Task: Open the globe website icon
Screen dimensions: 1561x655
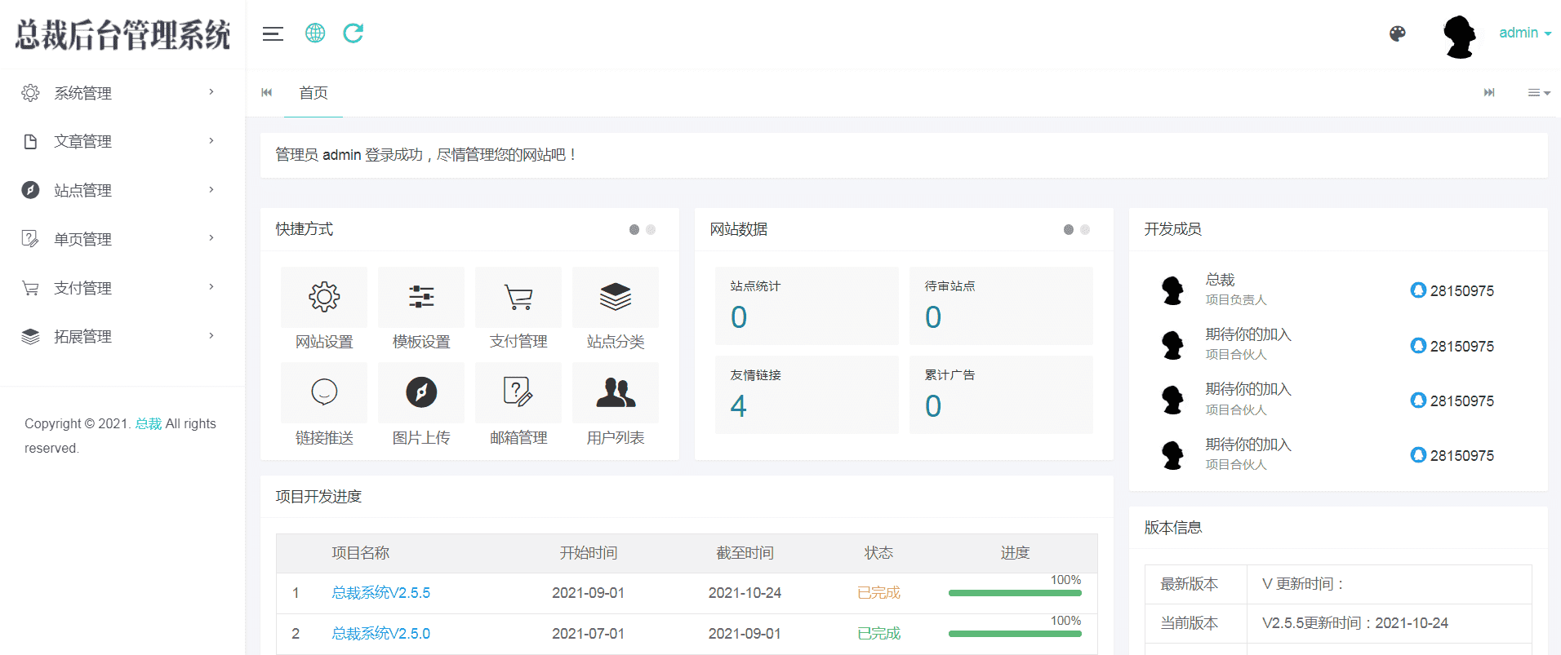Action: 315,33
